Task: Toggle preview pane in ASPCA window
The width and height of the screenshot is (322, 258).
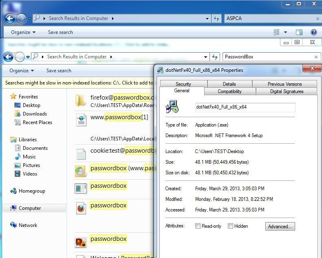Action: coord(299,32)
